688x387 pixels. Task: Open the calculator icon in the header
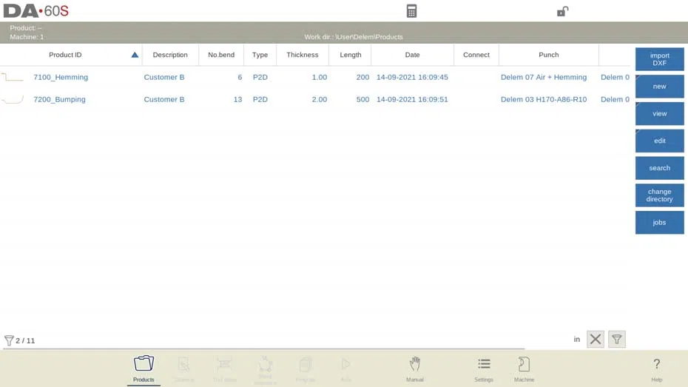tap(411, 11)
